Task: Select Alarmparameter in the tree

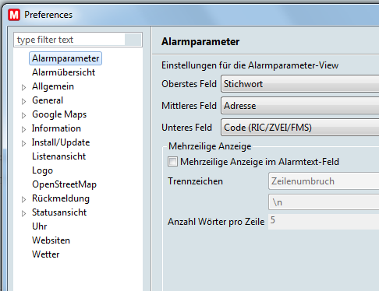Action: coord(66,58)
